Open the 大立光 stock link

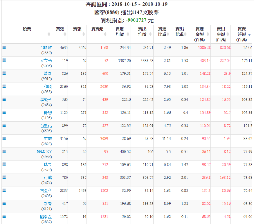[46, 61]
